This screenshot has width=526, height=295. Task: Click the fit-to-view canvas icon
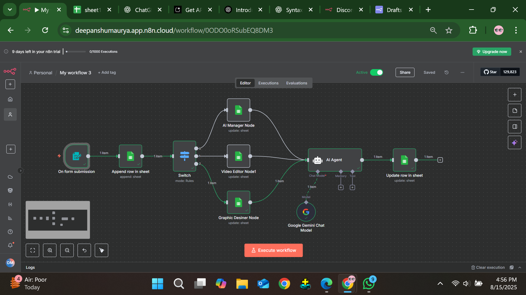(32, 250)
